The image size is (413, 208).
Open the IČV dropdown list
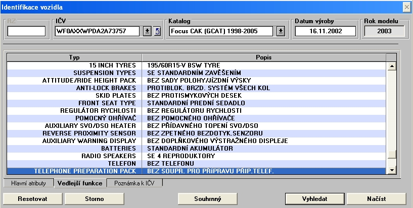(x=147, y=31)
